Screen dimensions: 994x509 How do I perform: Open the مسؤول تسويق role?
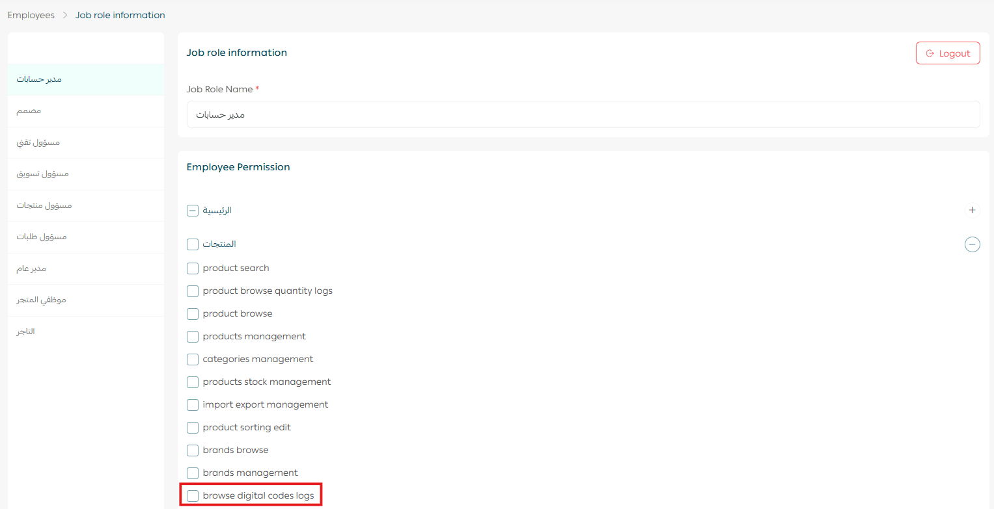(42, 174)
